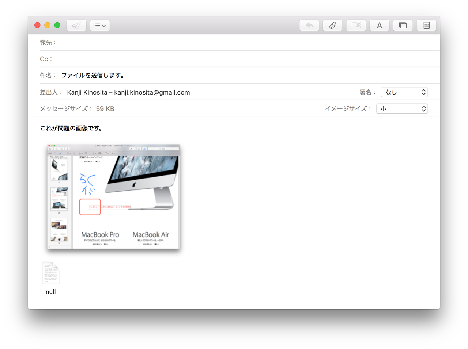Select the null attachment file icon
The image size is (468, 349).
pyautogui.click(x=50, y=273)
